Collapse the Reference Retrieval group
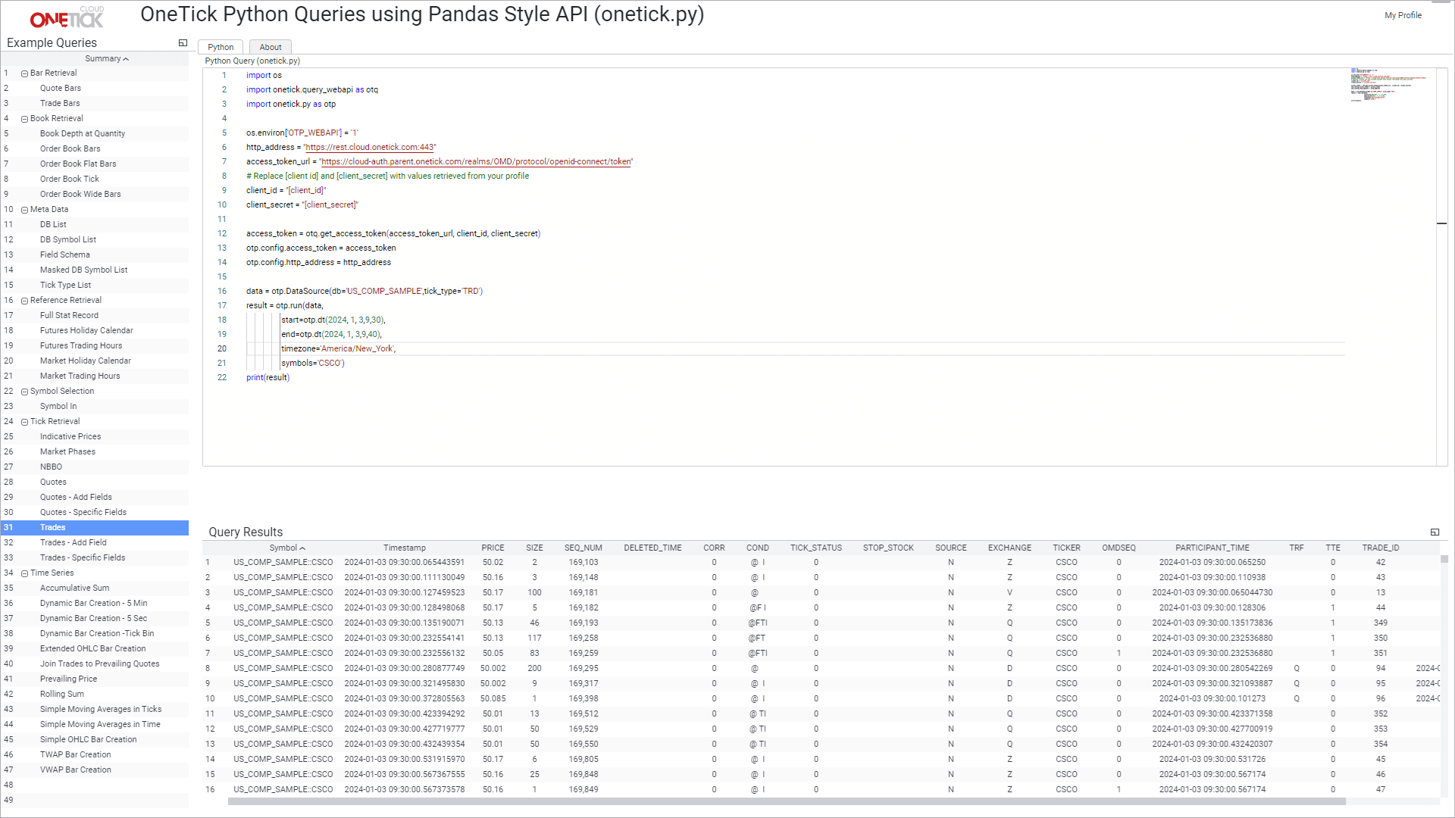Screen dimensions: 1455x818 25,301
